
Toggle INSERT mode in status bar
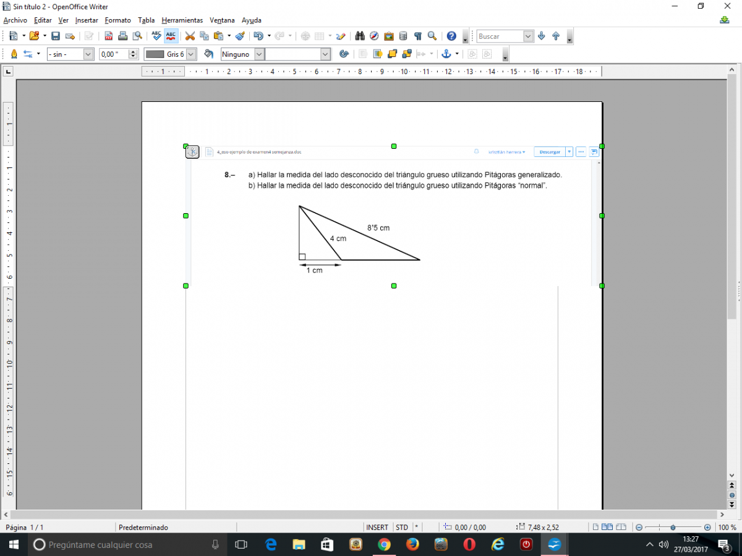pyautogui.click(x=377, y=528)
